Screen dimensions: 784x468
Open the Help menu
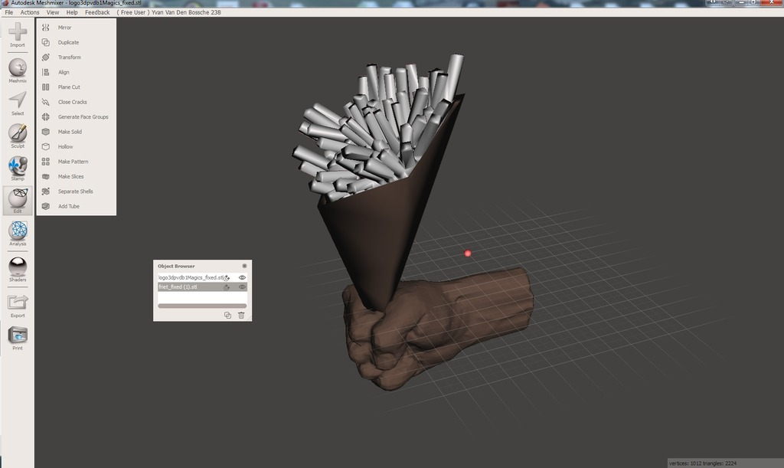pos(72,12)
